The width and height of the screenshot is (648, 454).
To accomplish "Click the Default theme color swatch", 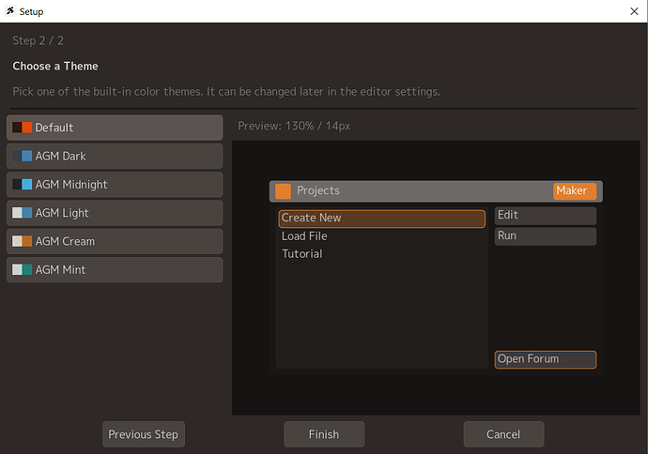I will 22,128.
